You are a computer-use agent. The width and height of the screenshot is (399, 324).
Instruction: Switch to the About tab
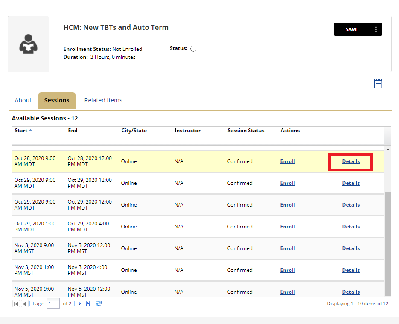(23, 100)
